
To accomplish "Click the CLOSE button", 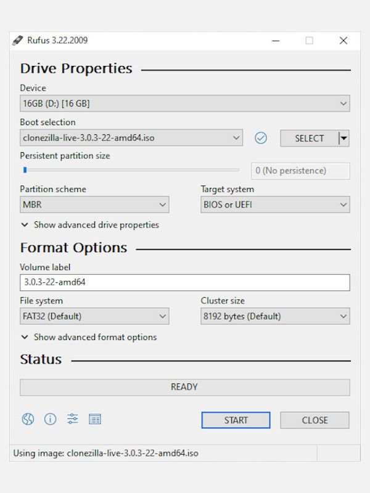I will pos(314,420).
